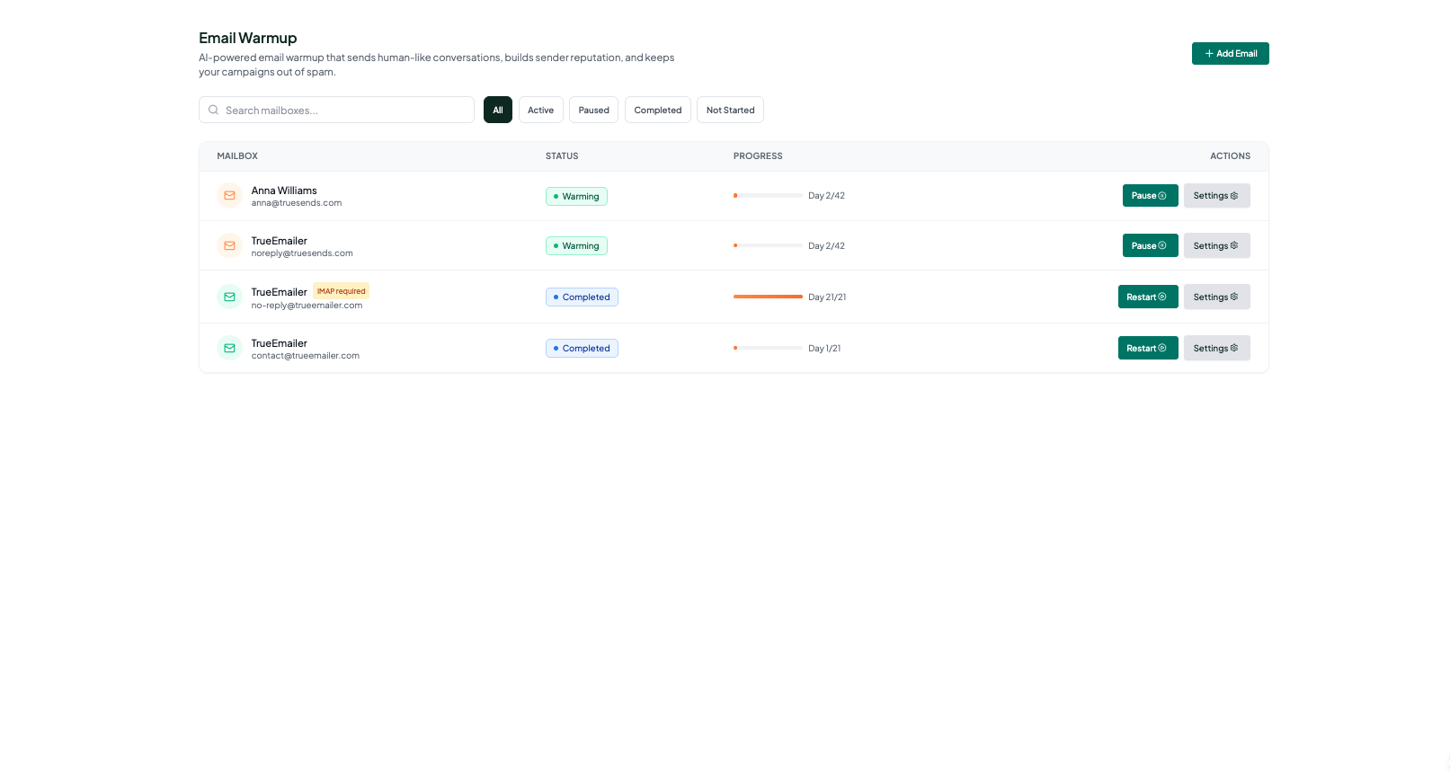Pause warmup for anna@truesends.com
1450x772 pixels.
point(1150,196)
